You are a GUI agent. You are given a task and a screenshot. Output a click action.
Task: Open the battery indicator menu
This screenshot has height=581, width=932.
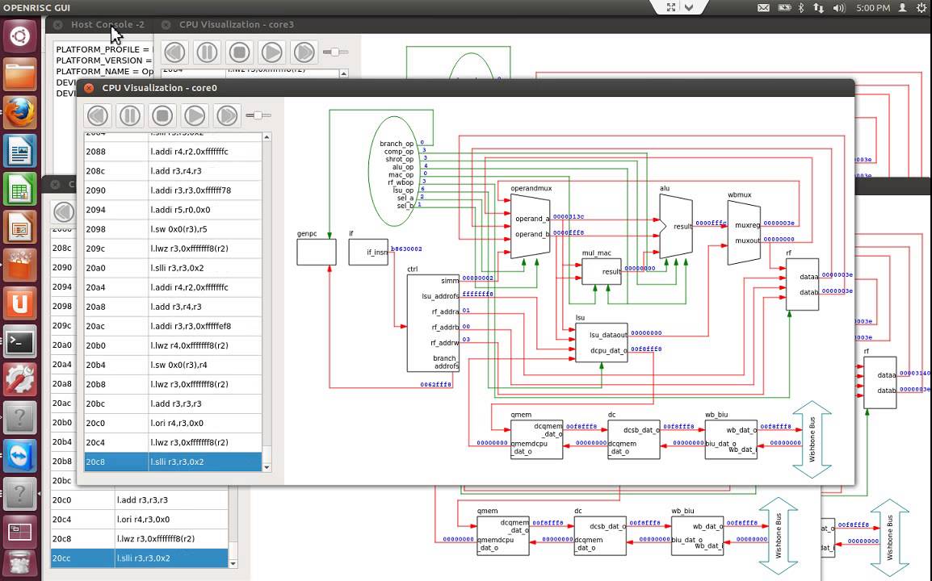click(784, 8)
